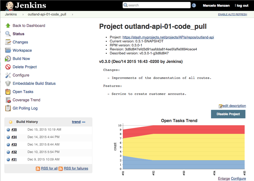Viewport: 254px width, 181px height.
Task: Click the RSS for all link text
Action: coord(49,168)
